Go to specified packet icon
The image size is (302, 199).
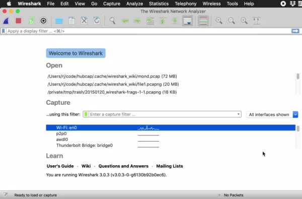pyautogui.click(x=150, y=21)
